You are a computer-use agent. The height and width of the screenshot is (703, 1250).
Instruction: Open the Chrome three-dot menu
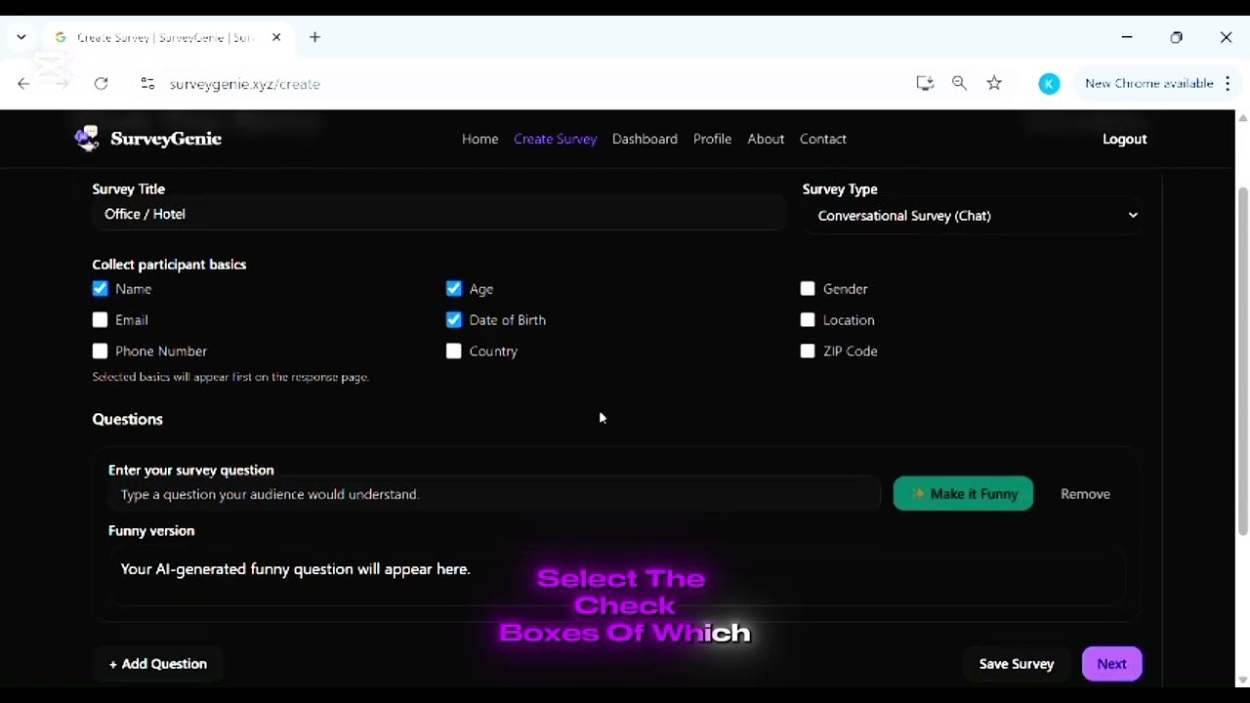coord(1228,84)
